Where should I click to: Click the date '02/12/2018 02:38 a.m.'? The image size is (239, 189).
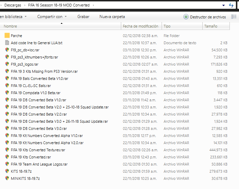tap(141, 36)
